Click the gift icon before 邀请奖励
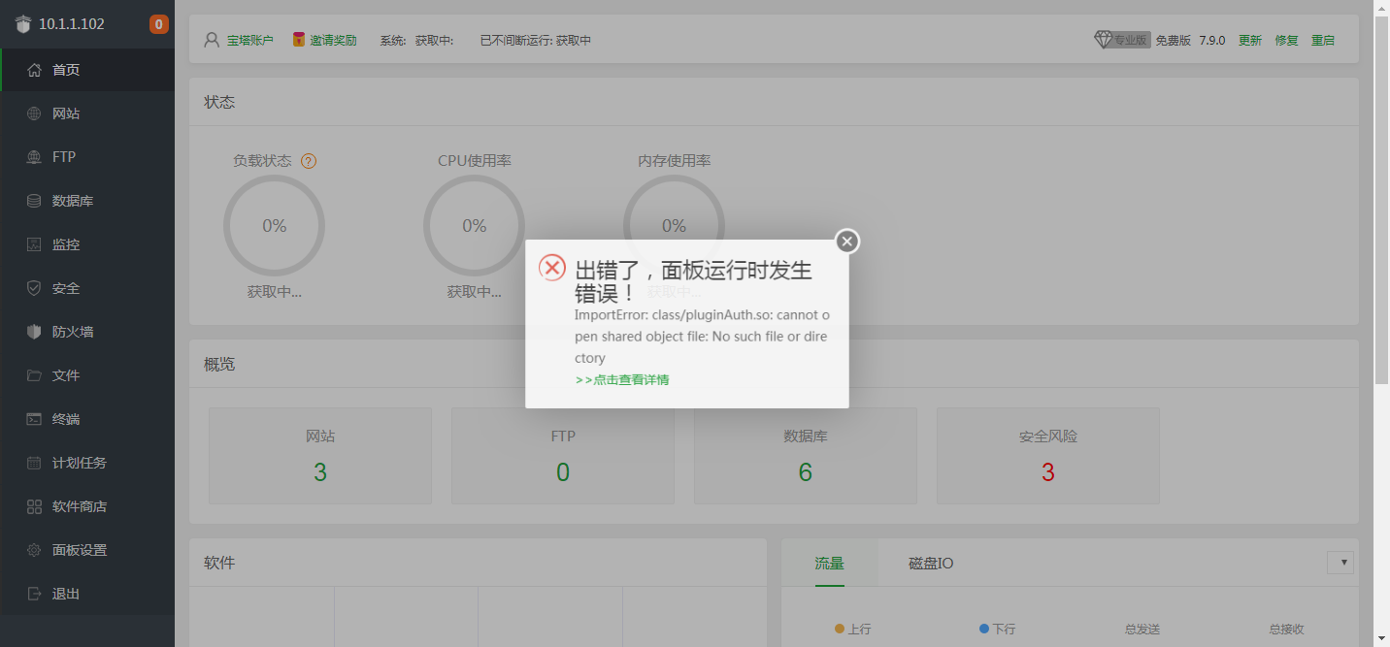The height and width of the screenshot is (647, 1390). tap(299, 40)
